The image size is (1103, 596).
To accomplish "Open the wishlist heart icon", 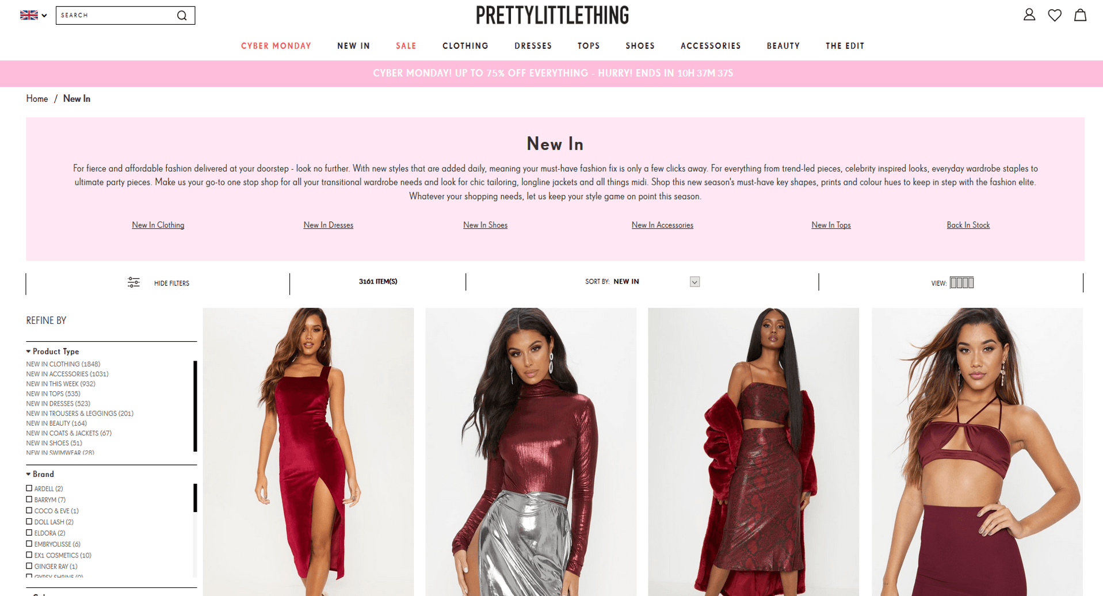I will pyautogui.click(x=1055, y=15).
